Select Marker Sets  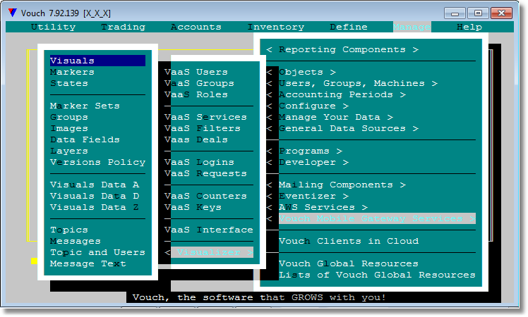coord(85,106)
